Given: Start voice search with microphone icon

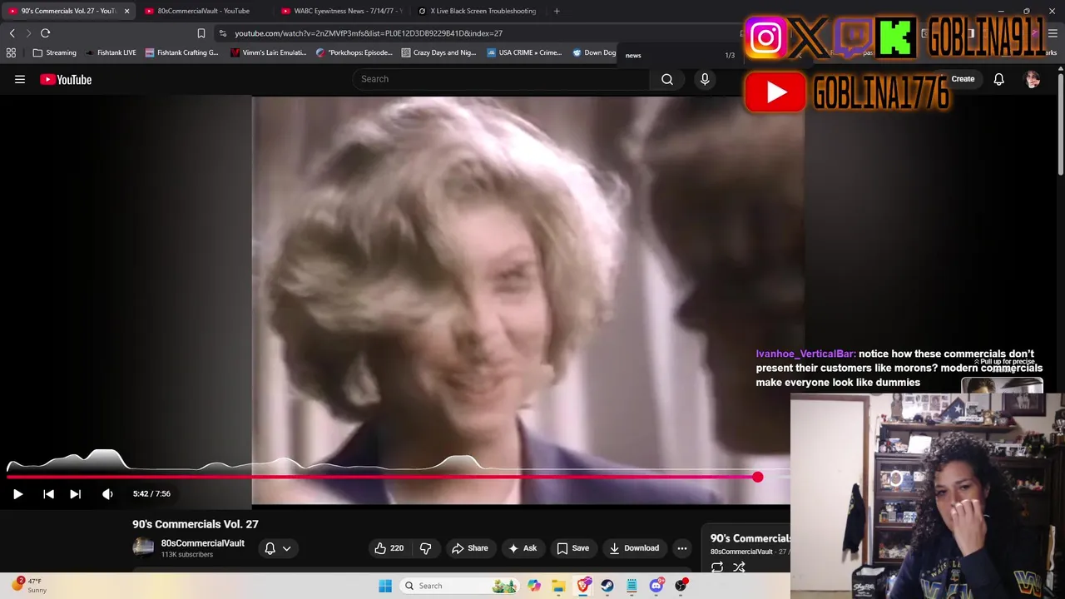Looking at the screenshot, I should [x=705, y=79].
